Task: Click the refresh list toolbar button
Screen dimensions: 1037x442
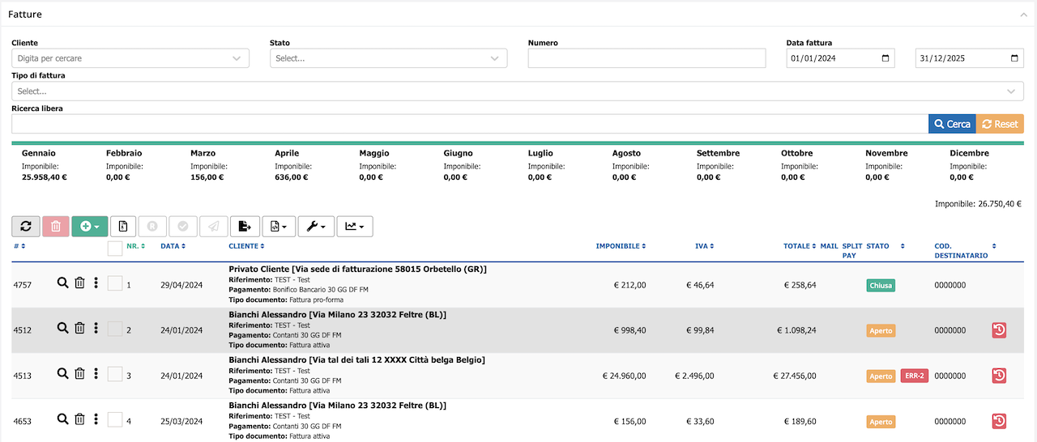Action: coord(26,227)
